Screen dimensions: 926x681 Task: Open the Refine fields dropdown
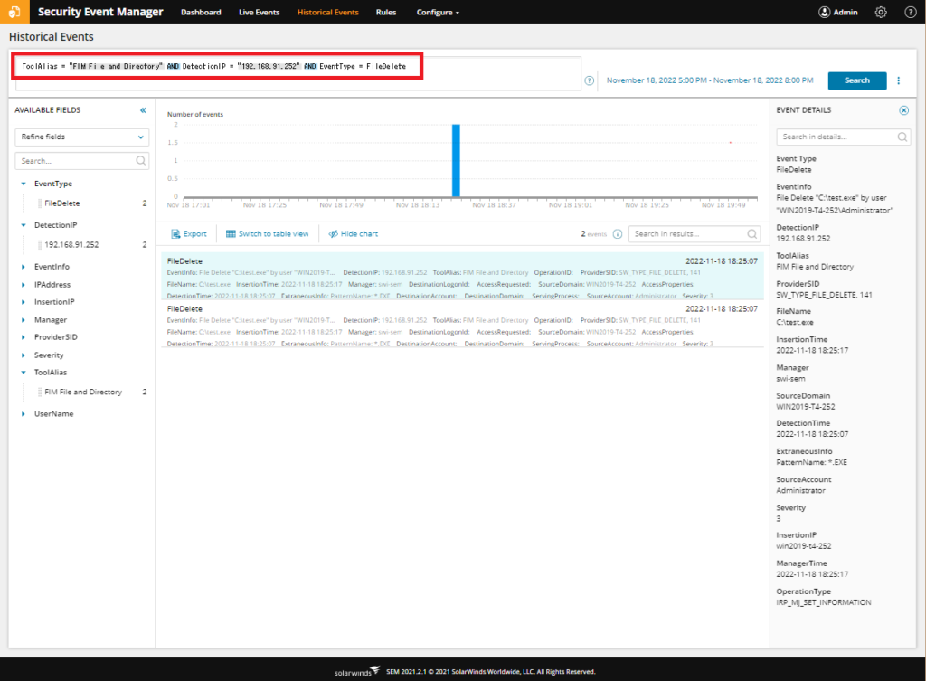tap(81, 137)
